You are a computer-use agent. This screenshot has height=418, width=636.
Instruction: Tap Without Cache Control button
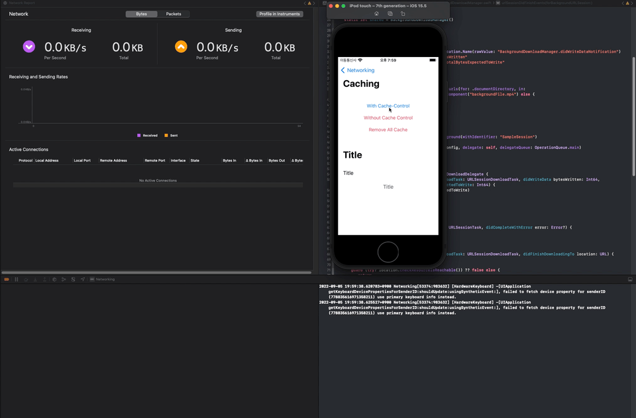388,117
